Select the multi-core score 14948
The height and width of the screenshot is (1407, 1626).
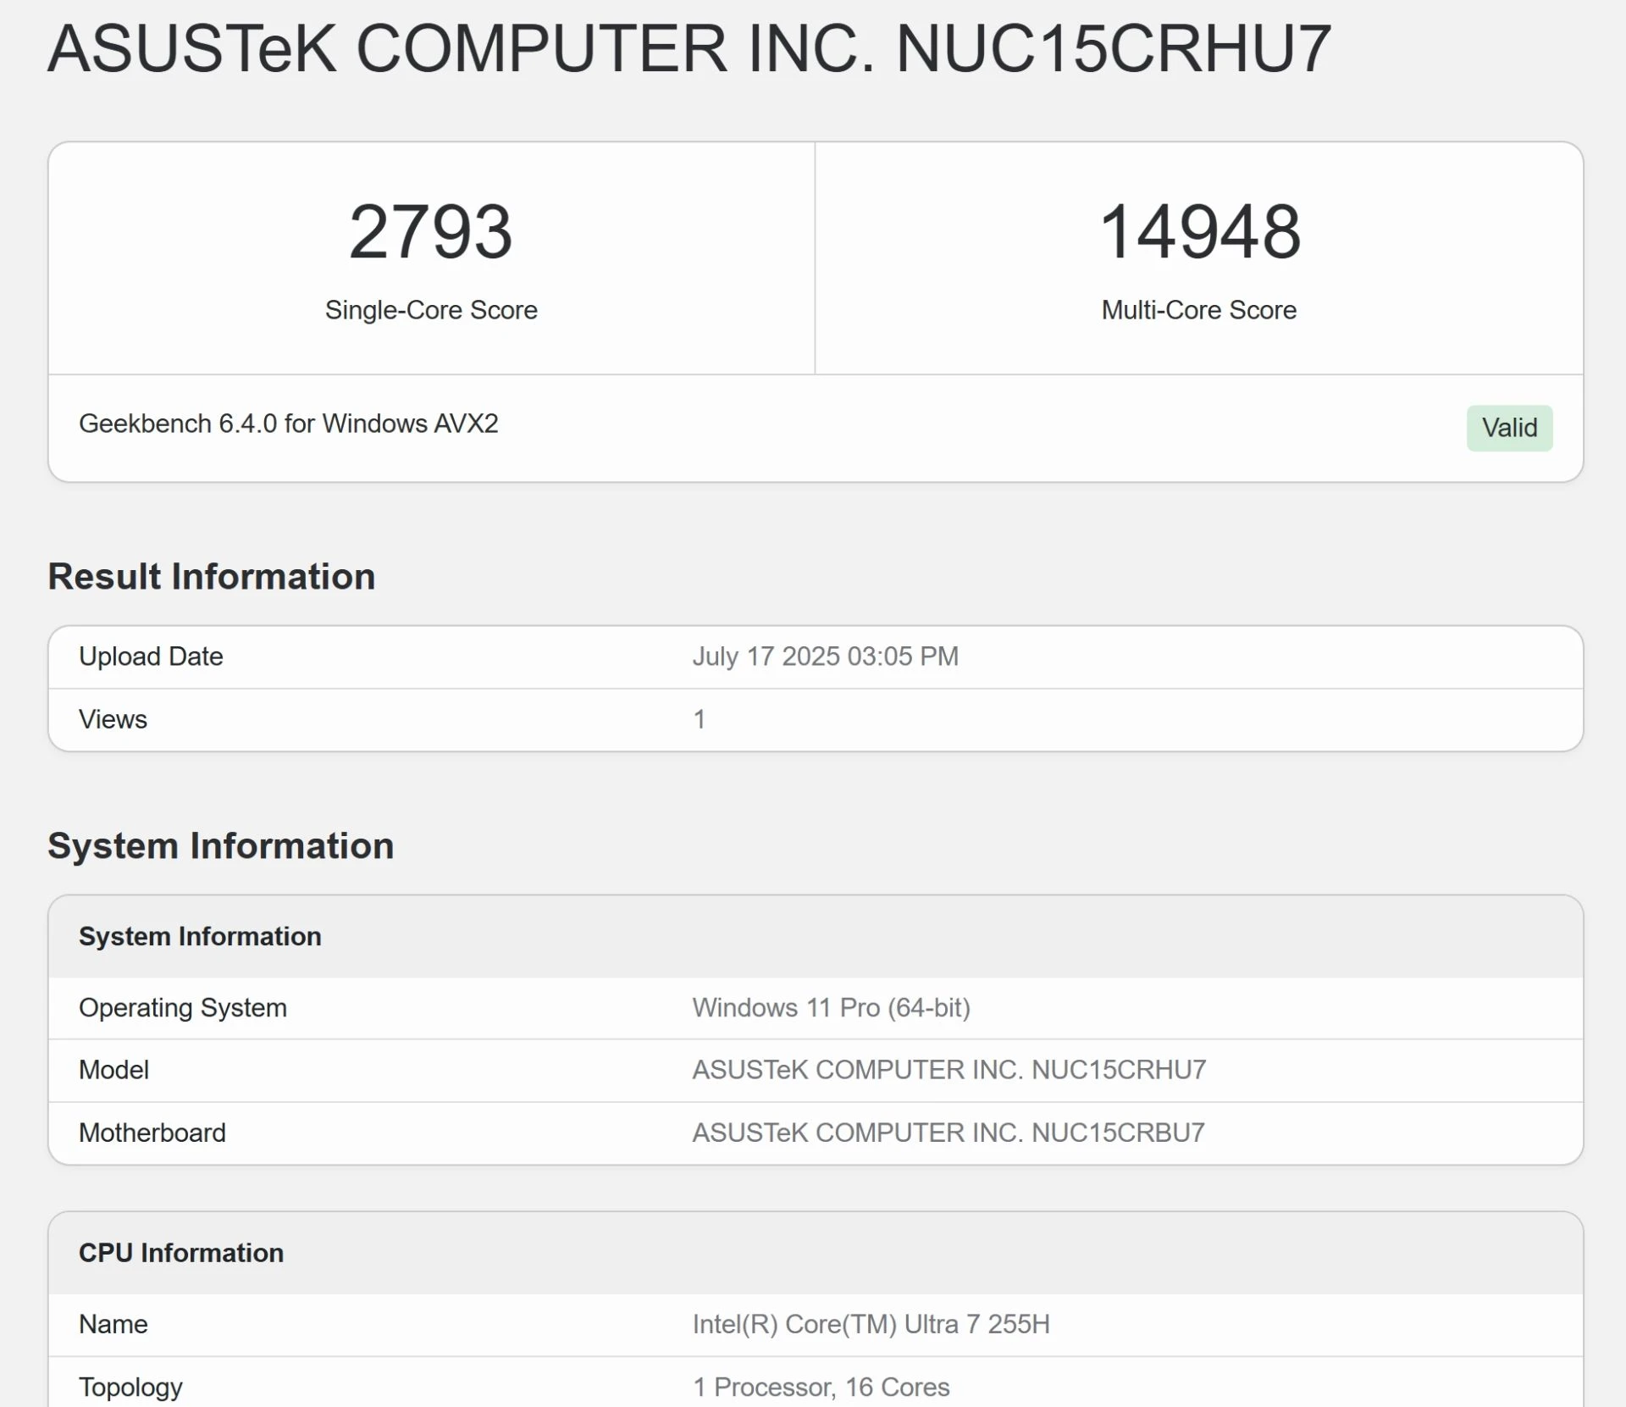(1199, 231)
